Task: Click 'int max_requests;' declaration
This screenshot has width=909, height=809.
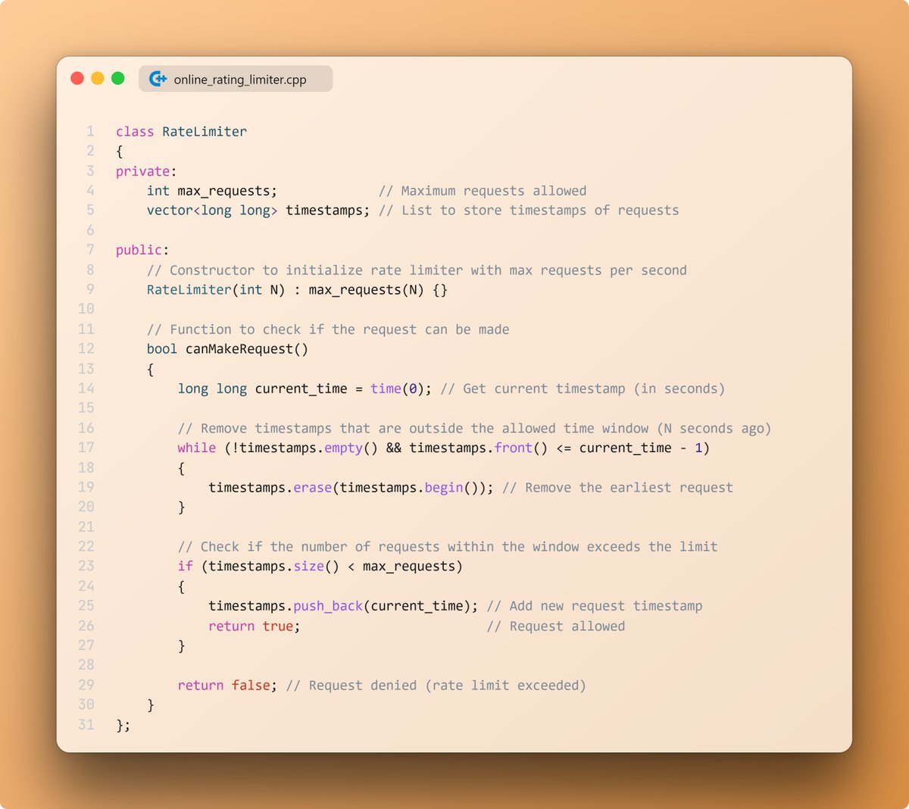Action: coord(212,191)
